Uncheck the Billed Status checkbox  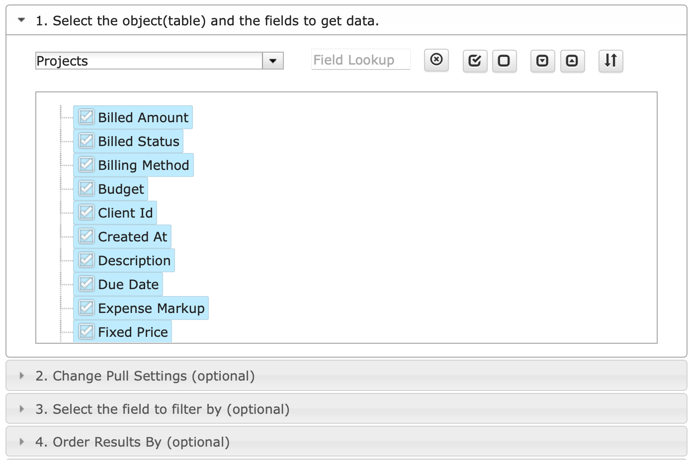pyautogui.click(x=86, y=141)
